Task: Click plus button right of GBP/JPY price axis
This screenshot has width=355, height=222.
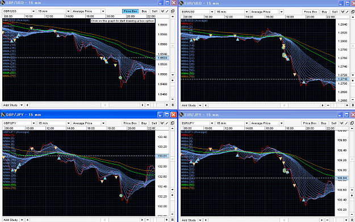Action: tap(173, 195)
